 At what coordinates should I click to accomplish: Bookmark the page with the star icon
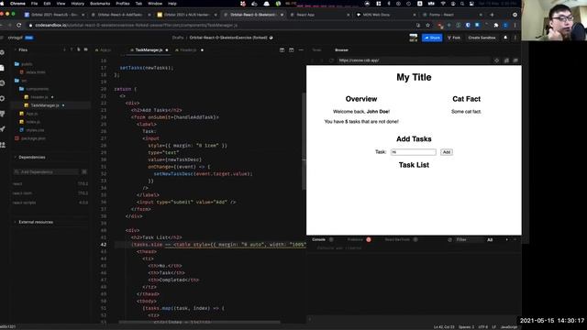428,25
